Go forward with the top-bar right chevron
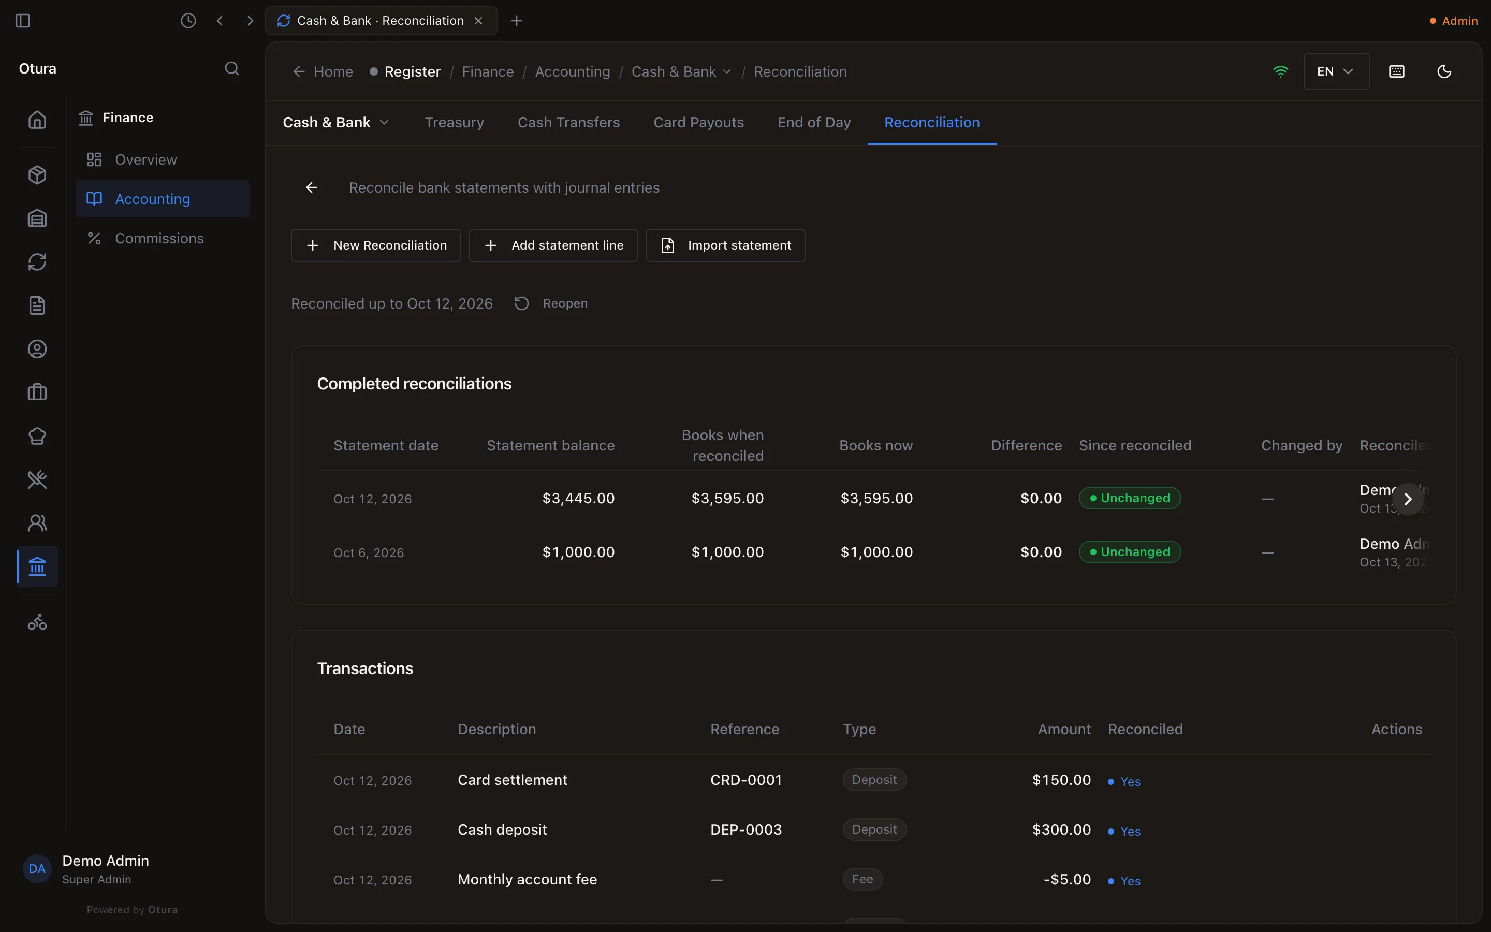The width and height of the screenshot is (1491, 932). click(x=250, y=21)
